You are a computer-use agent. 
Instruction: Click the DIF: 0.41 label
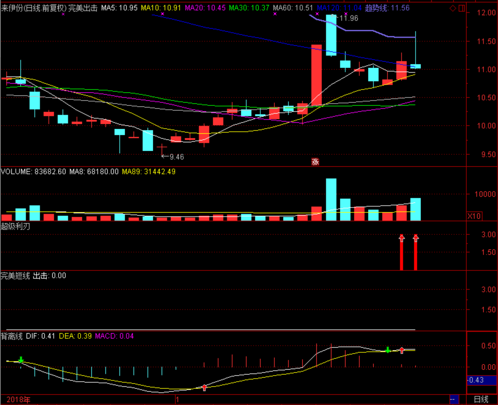coord(40,336)
